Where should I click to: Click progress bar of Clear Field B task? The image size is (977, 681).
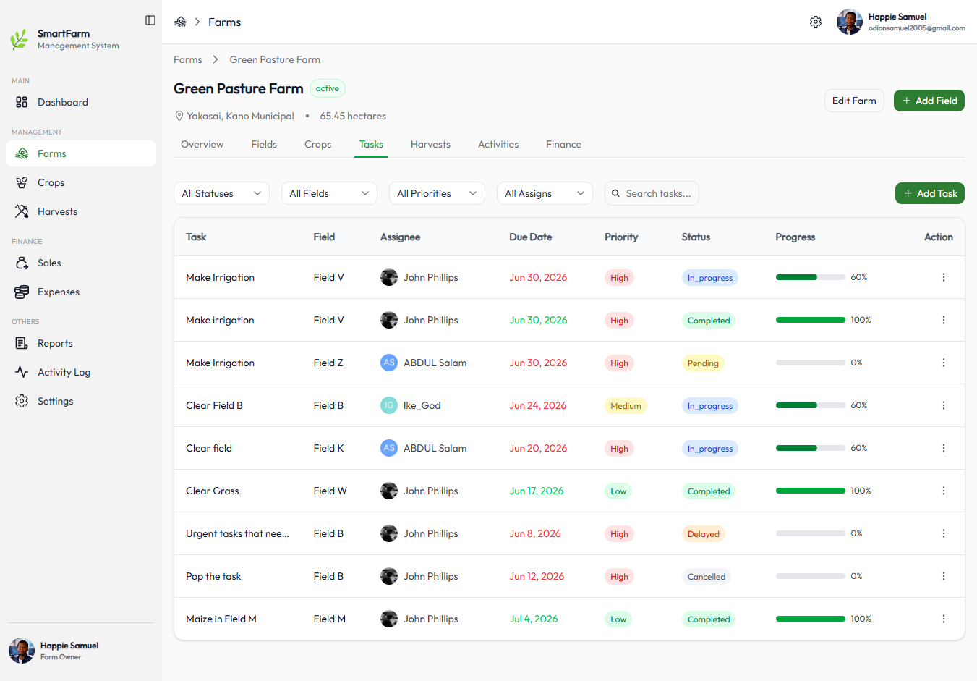pyautogui.click(x=810, y=405)
